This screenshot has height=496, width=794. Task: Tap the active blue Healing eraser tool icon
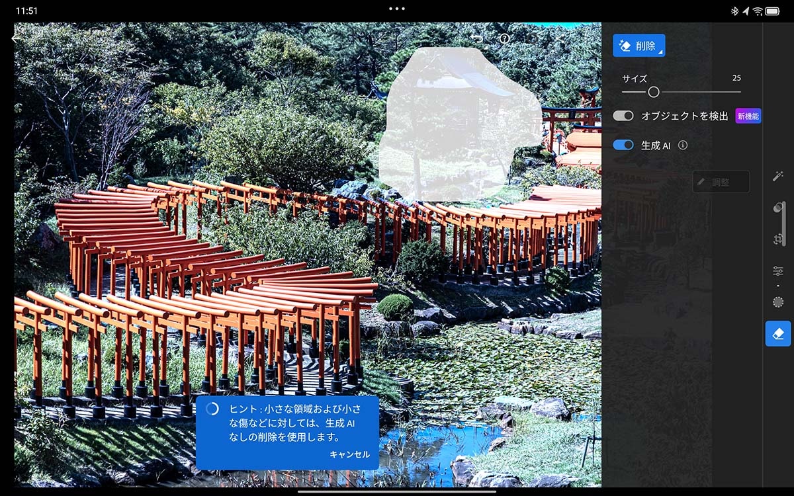click(778, 333)
